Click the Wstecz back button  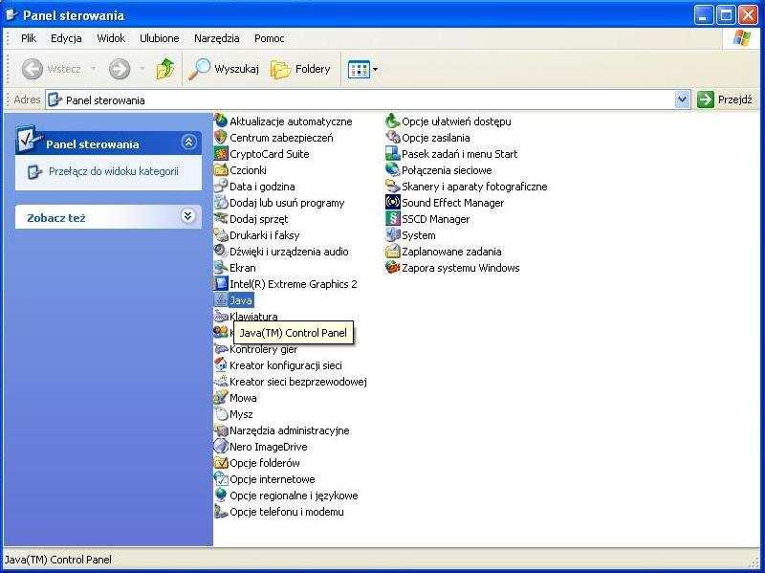click(x=53, y=69)
